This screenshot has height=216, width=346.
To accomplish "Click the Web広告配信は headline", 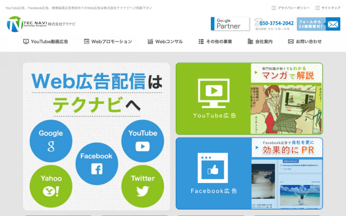I will pos(97,81).
